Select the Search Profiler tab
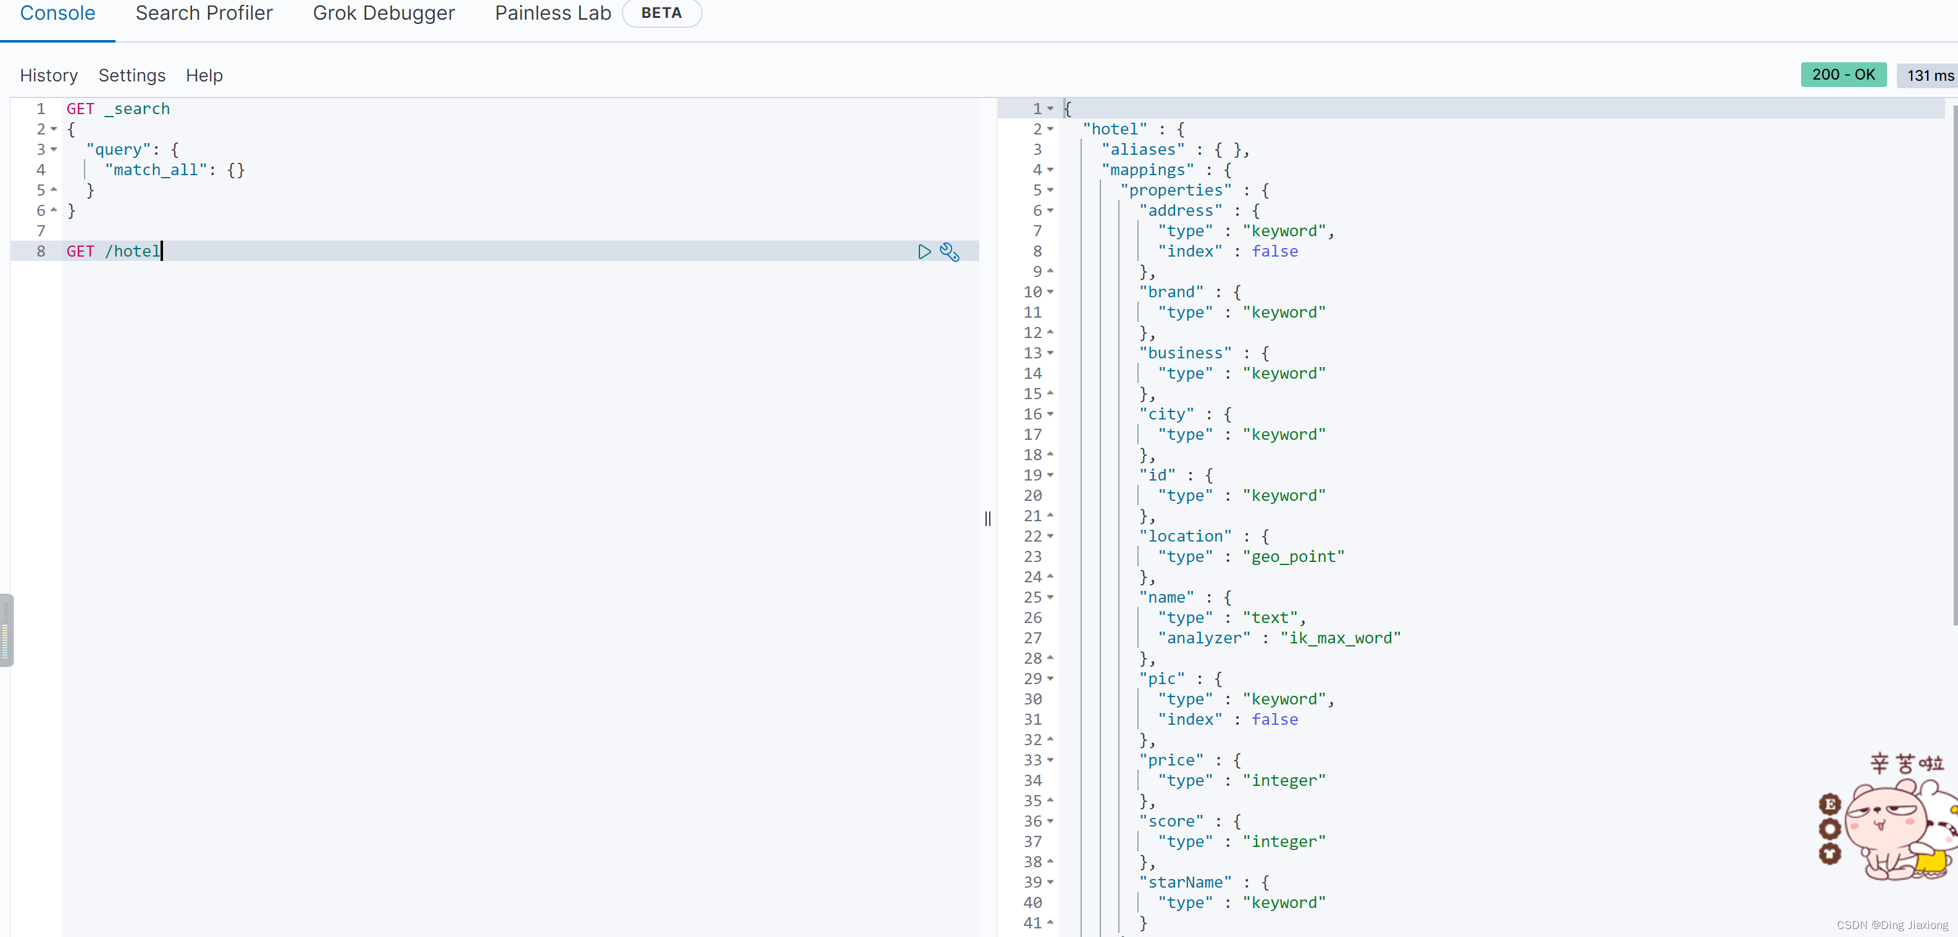1958x937 pixels. click(205, 12)
